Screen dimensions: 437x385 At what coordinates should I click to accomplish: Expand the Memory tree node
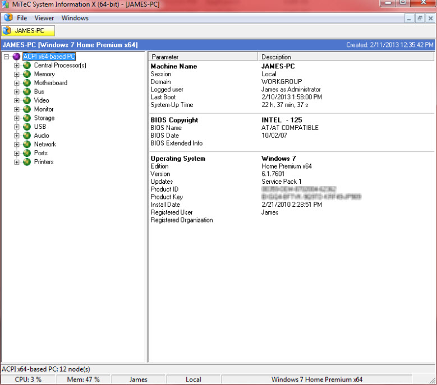click(x=17, y=75)
